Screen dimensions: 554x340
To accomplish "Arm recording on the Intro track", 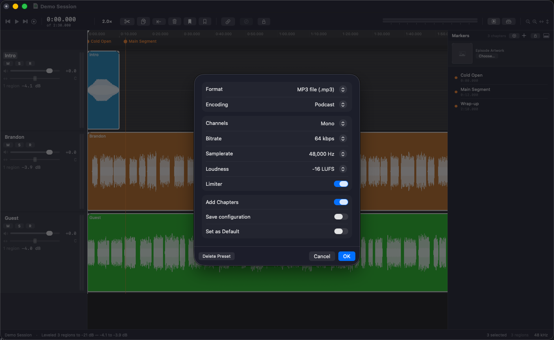I will tap(30, 64).
